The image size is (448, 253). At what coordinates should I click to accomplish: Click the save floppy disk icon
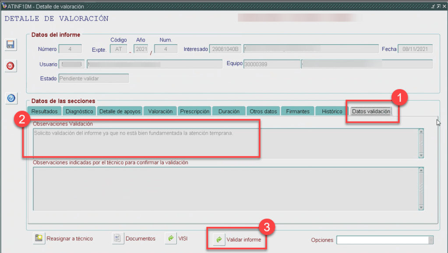11,45
